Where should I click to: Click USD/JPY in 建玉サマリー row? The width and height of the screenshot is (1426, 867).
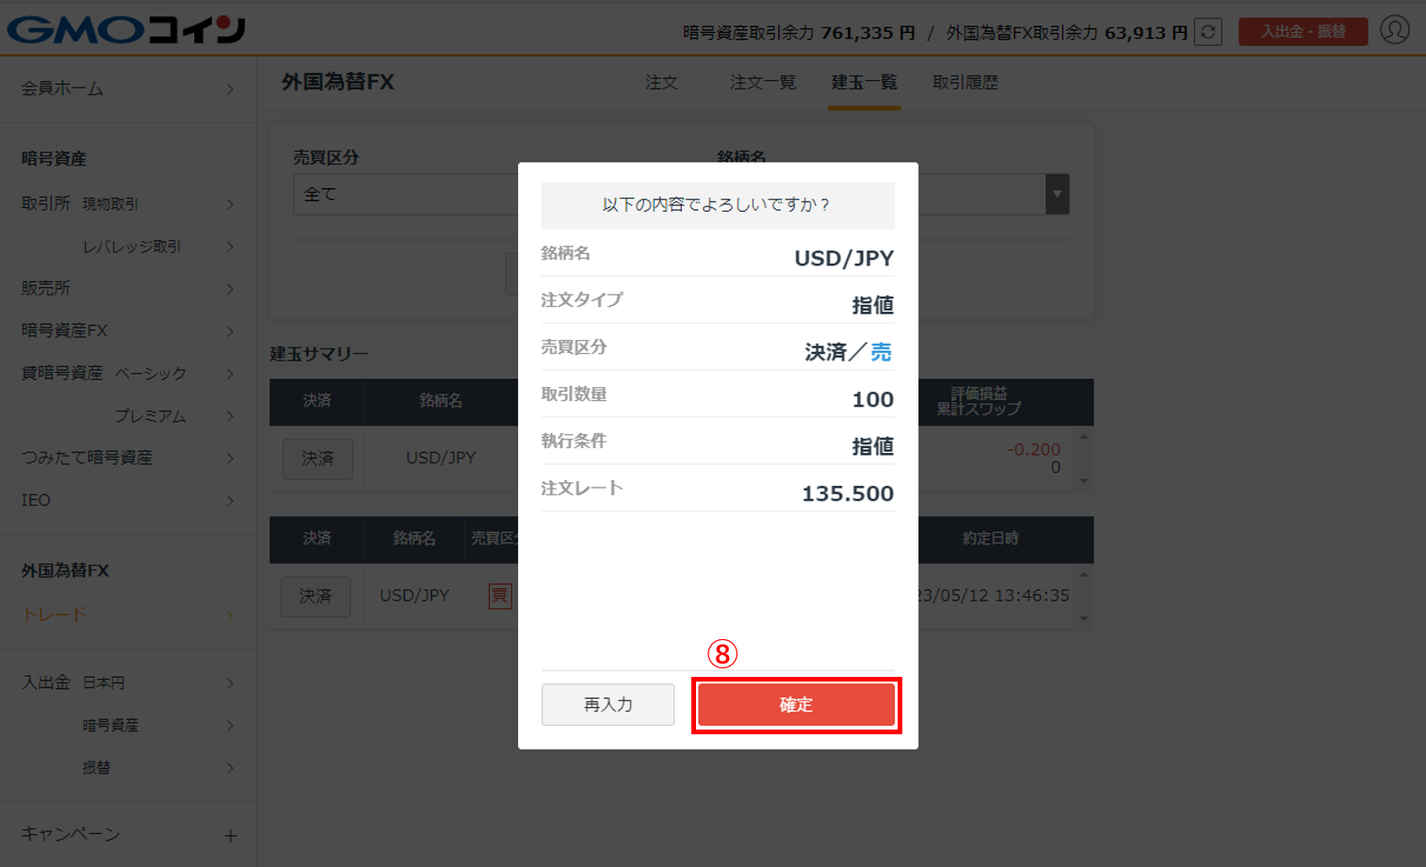441,458
